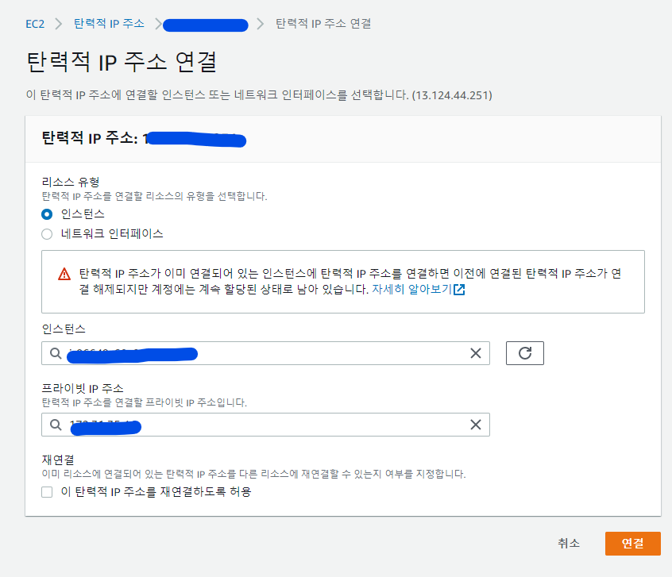Image resolution: width=672 pixels, height=577 pixels.
Task: Click the red warning triangle icon
Action: click(x=64, y=274)
